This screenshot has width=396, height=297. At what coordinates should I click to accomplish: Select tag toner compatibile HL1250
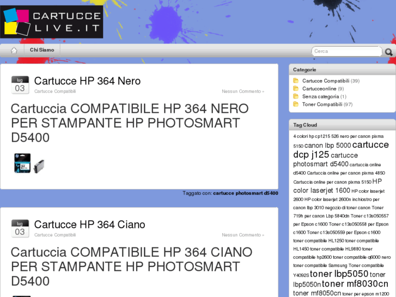click(x=319, y=241)
